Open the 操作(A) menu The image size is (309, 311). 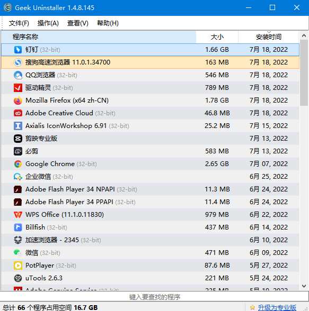(x=48, y=23)
